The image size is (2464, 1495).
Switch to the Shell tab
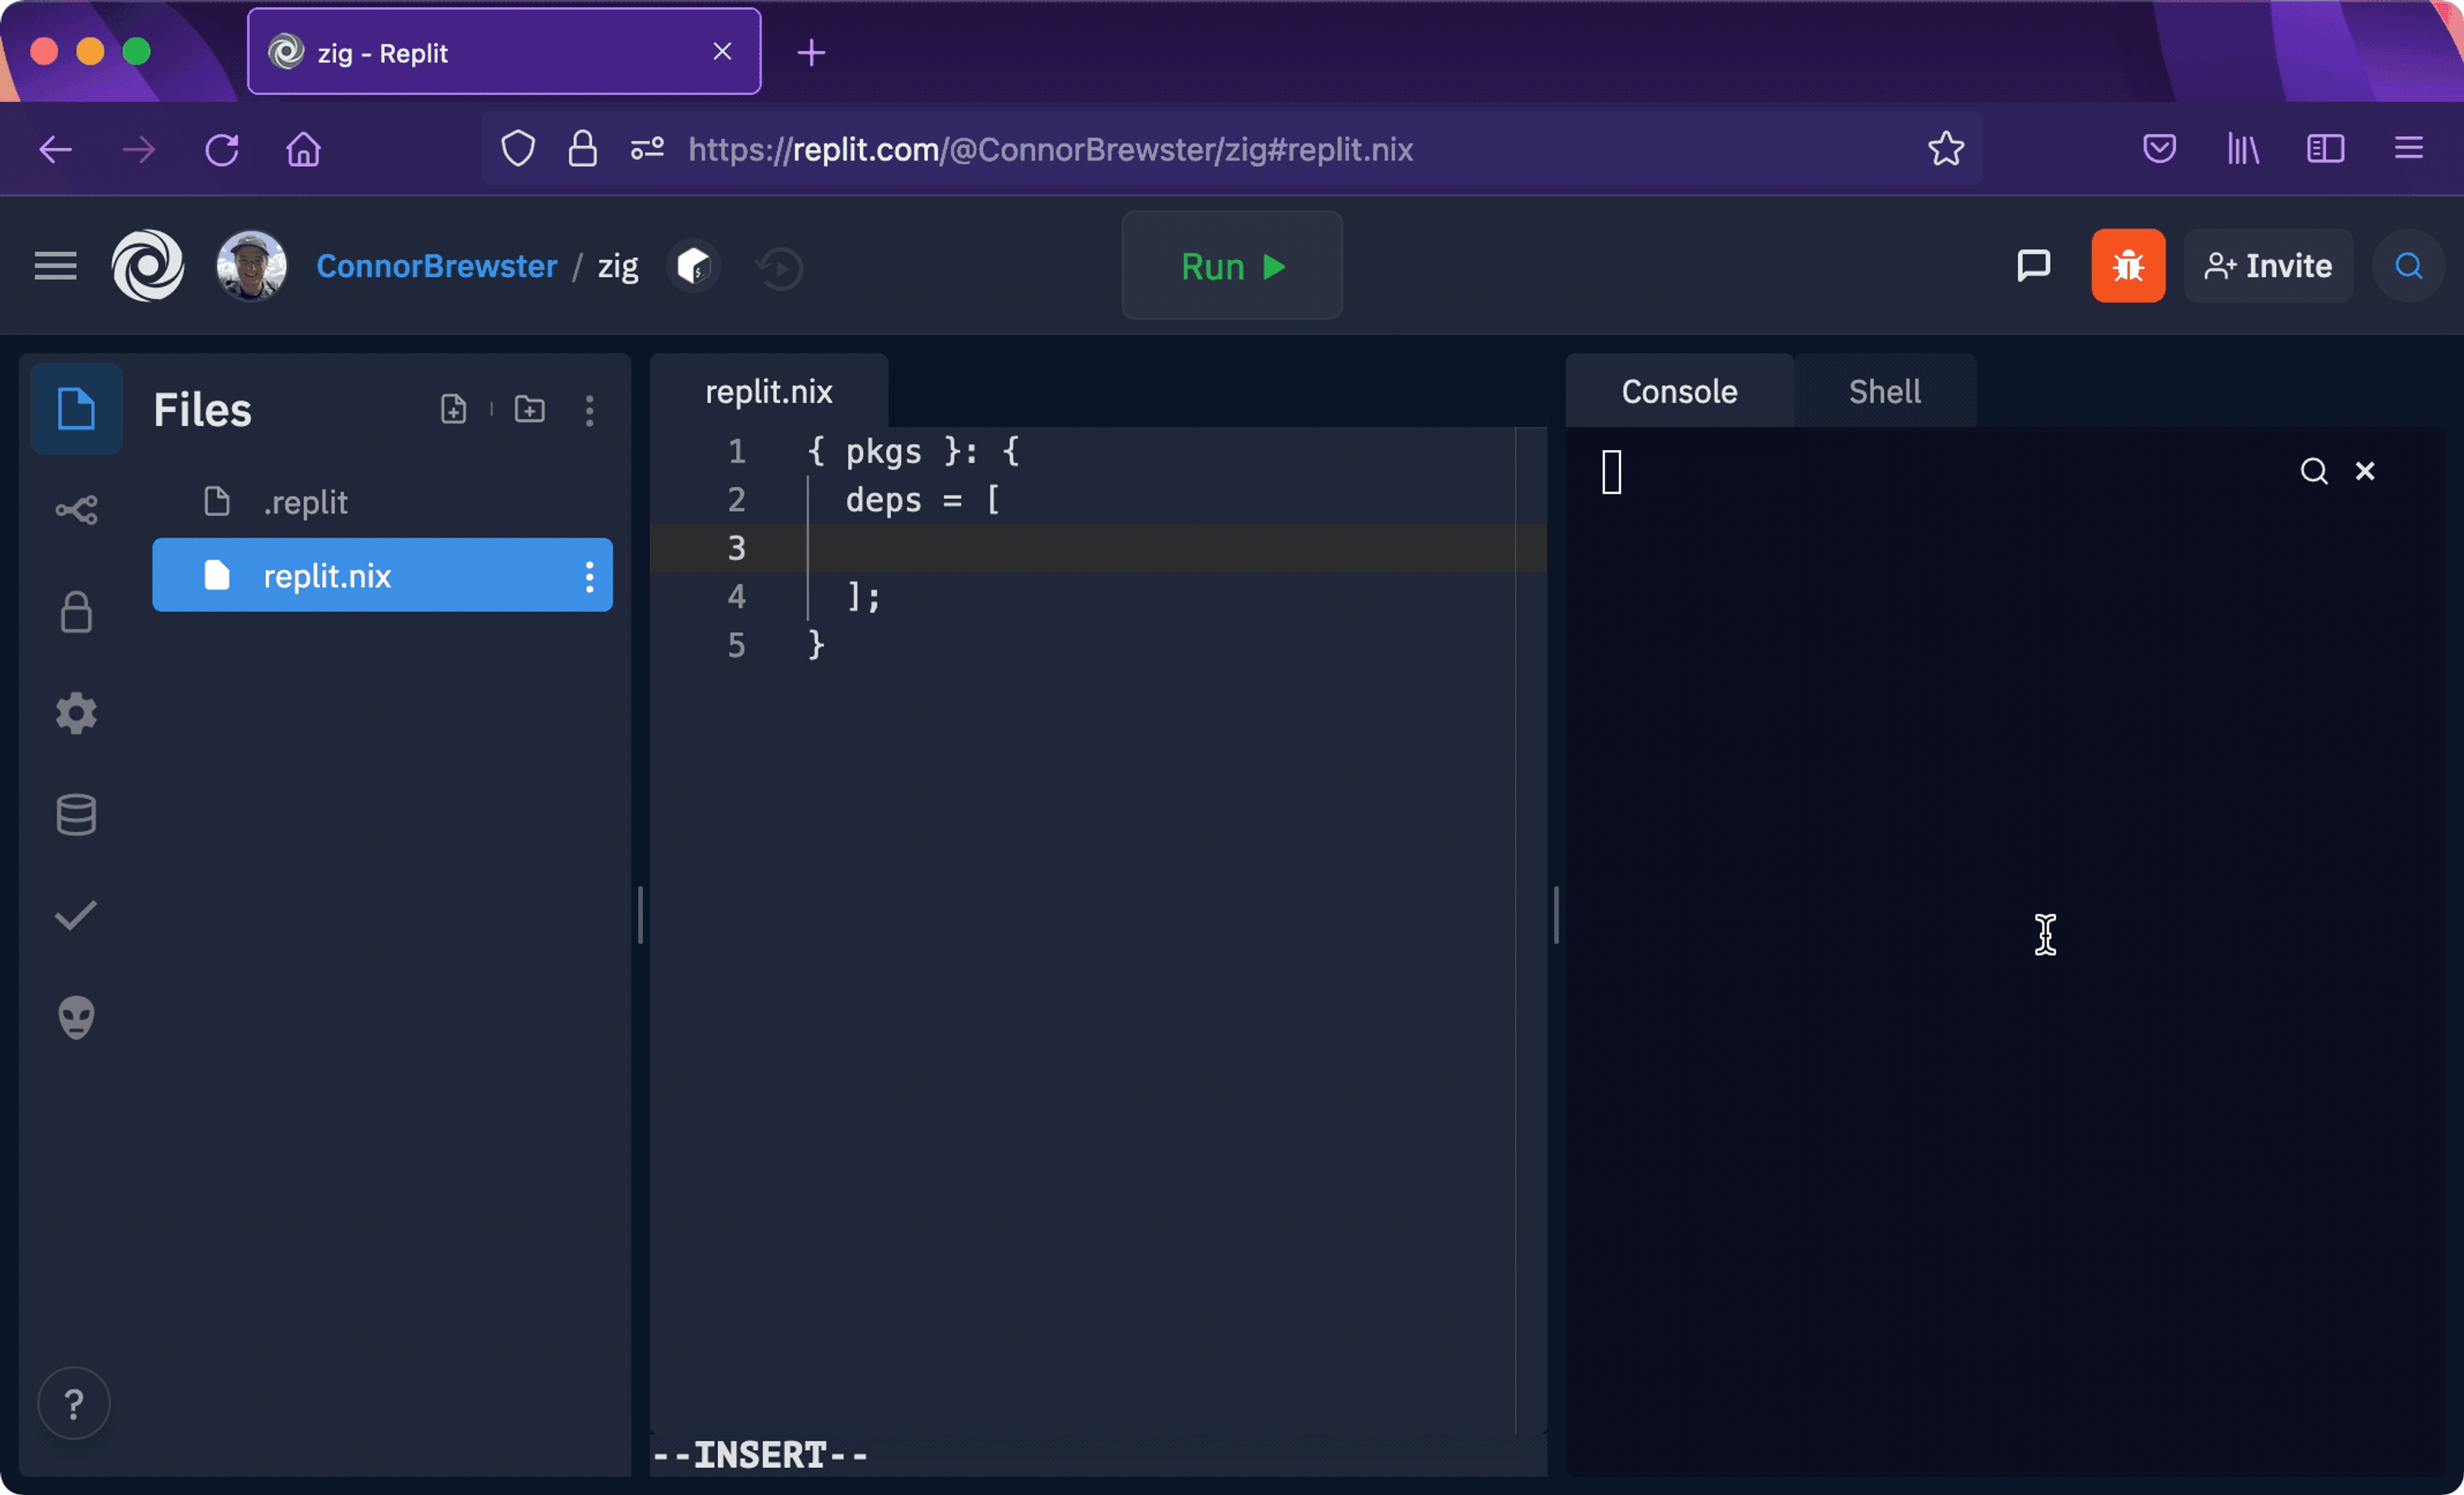pos(1883,392)
